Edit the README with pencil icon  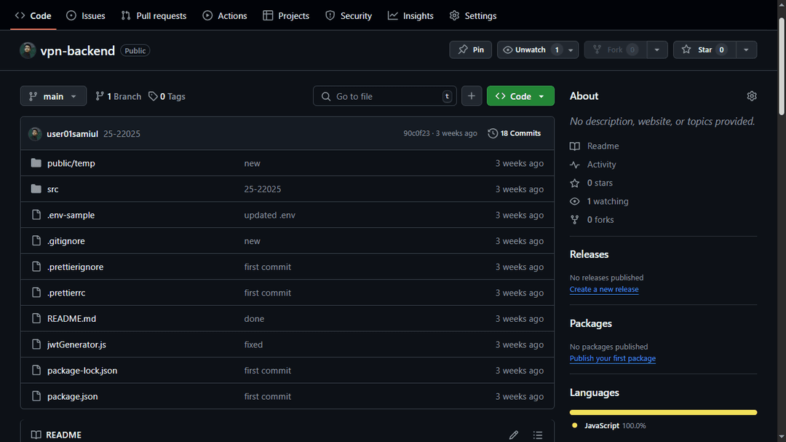(x=513, y=435)
